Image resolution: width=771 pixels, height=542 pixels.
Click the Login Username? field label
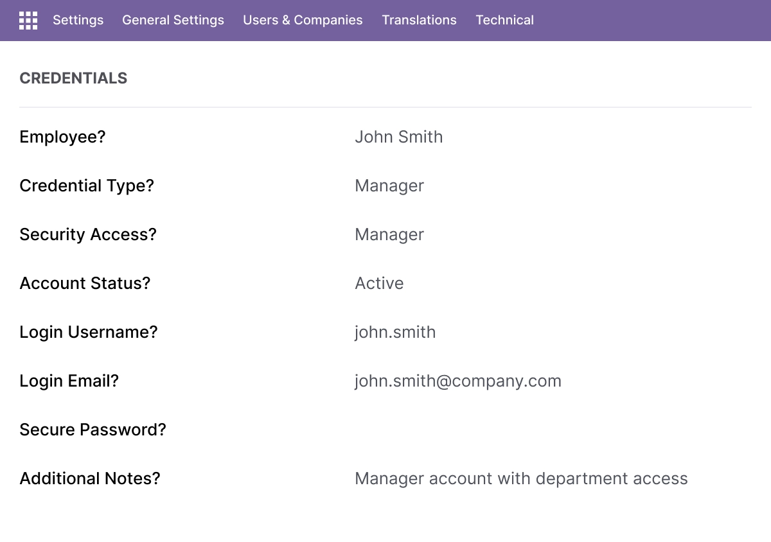89,332
